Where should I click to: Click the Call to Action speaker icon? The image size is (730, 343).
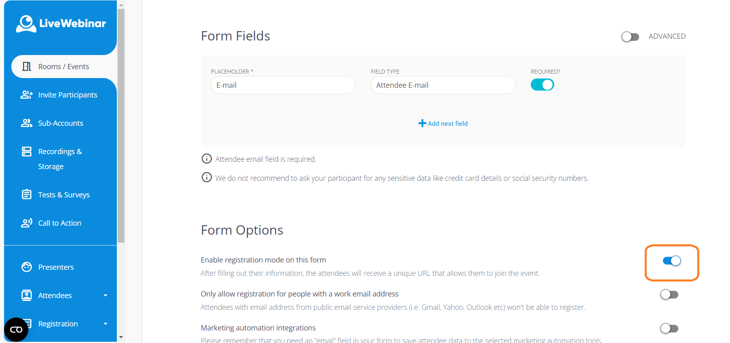point(27,223)
